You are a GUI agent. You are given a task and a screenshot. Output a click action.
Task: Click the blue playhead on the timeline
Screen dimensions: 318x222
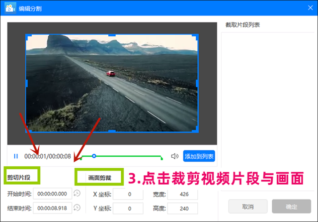[94, 156]
